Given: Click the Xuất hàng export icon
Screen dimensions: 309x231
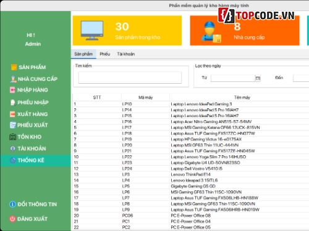Looking at the screenshot, I should (12, 114).
